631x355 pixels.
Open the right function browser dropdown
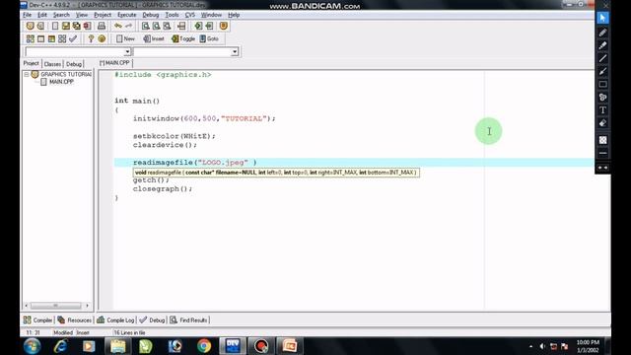point(235,52)
